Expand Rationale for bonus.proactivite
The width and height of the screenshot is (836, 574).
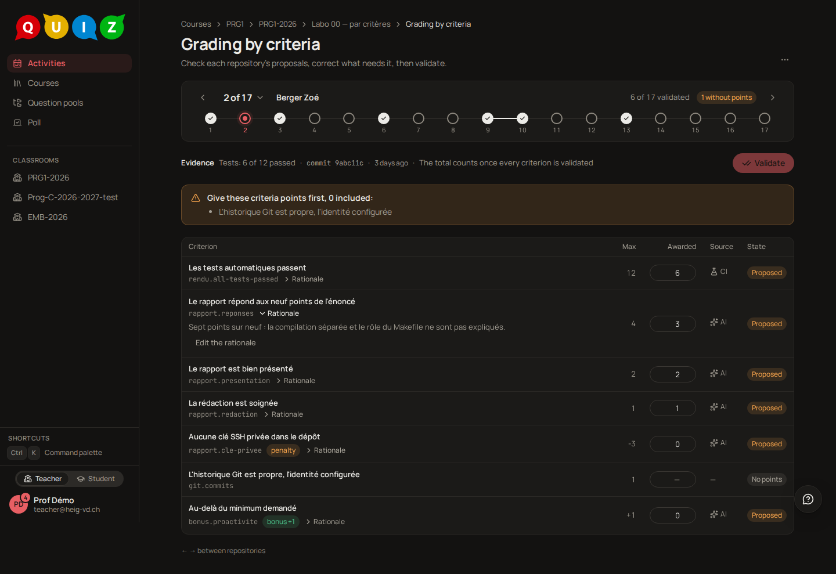click(325, 522)
